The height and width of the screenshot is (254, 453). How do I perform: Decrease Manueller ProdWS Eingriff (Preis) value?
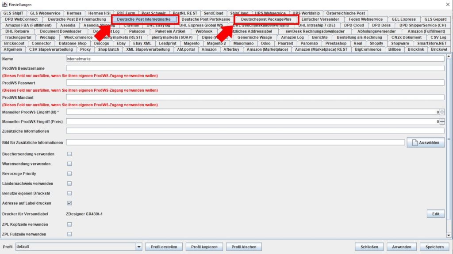click(x=442, y=123)
